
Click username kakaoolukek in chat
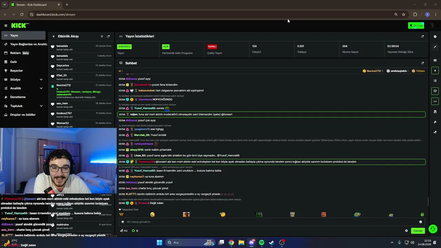pos(146,91)
